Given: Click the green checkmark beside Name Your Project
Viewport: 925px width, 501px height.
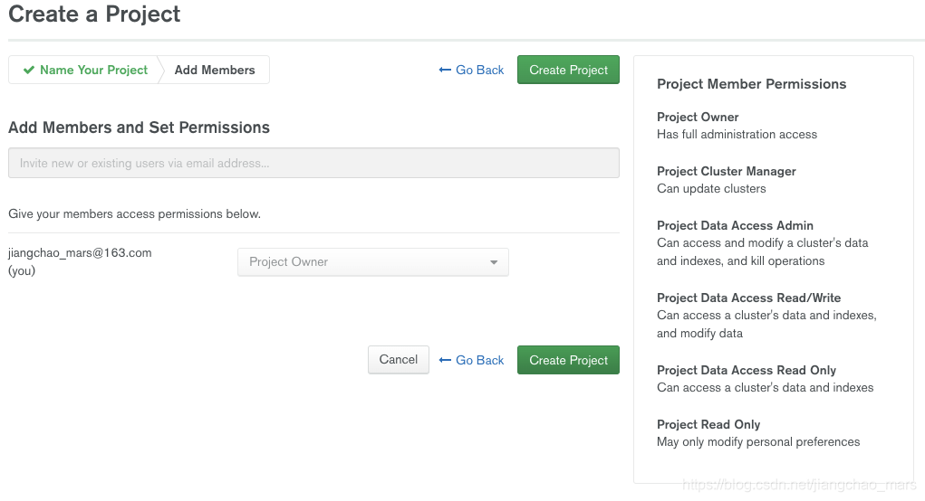Looking at the screenshot, I should 29,71.
